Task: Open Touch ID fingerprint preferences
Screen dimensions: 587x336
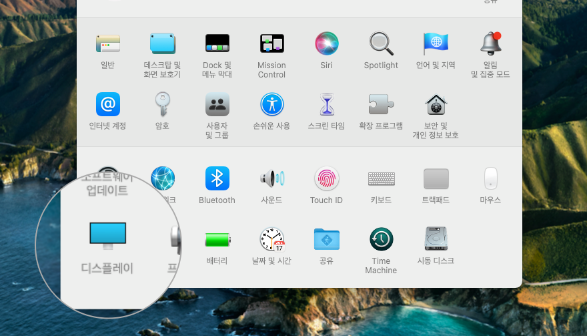Action: point(326,178)
